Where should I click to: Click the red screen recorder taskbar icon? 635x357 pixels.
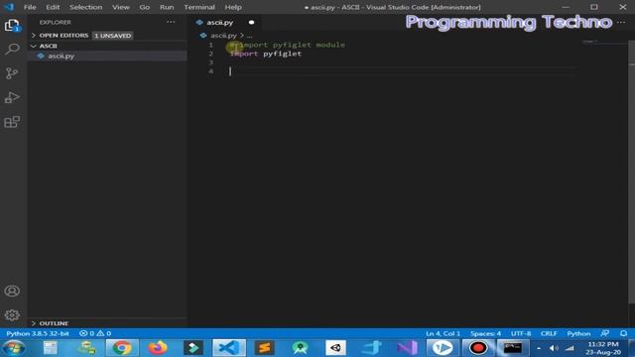pyautogui.click(x=478, y=348)
